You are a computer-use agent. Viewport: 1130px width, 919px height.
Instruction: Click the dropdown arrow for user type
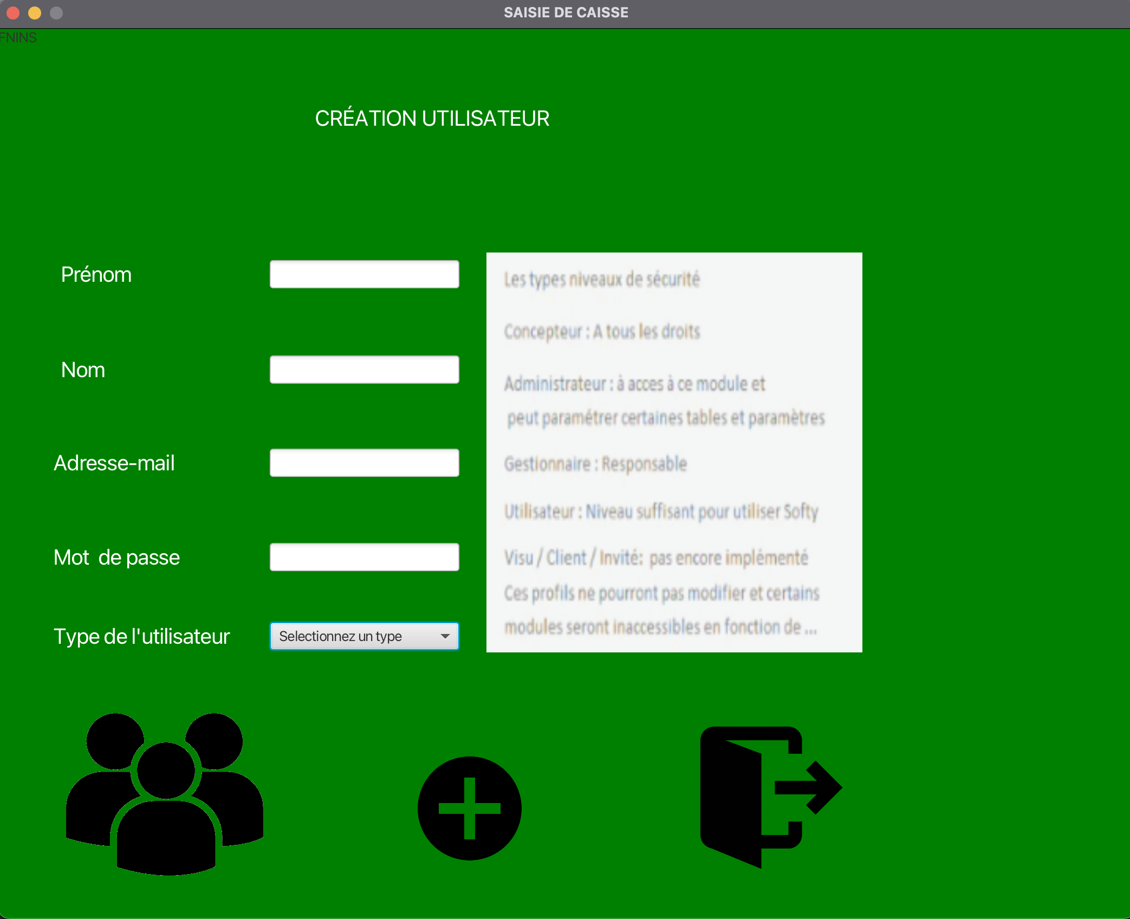coord(445,636)
